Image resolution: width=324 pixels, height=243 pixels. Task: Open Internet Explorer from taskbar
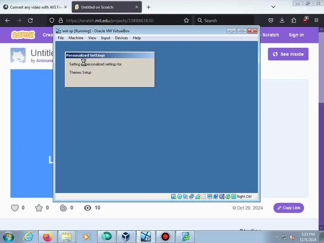(28, 237)
